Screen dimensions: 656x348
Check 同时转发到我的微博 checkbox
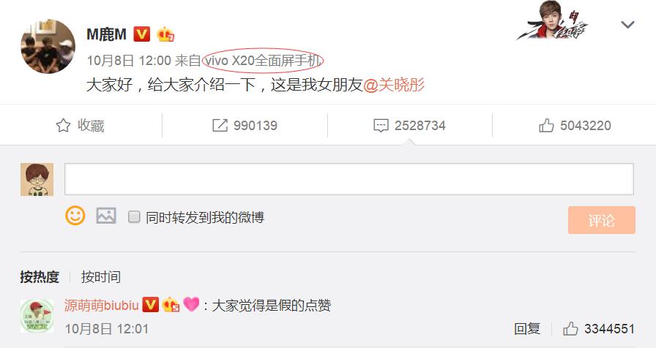[134, 217]
